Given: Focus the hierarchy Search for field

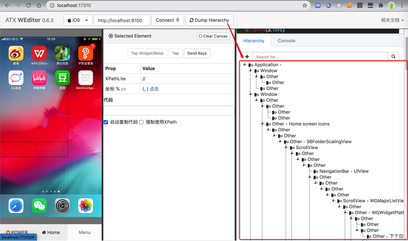Looking at the screenshot, I should [x=320, y=57].
